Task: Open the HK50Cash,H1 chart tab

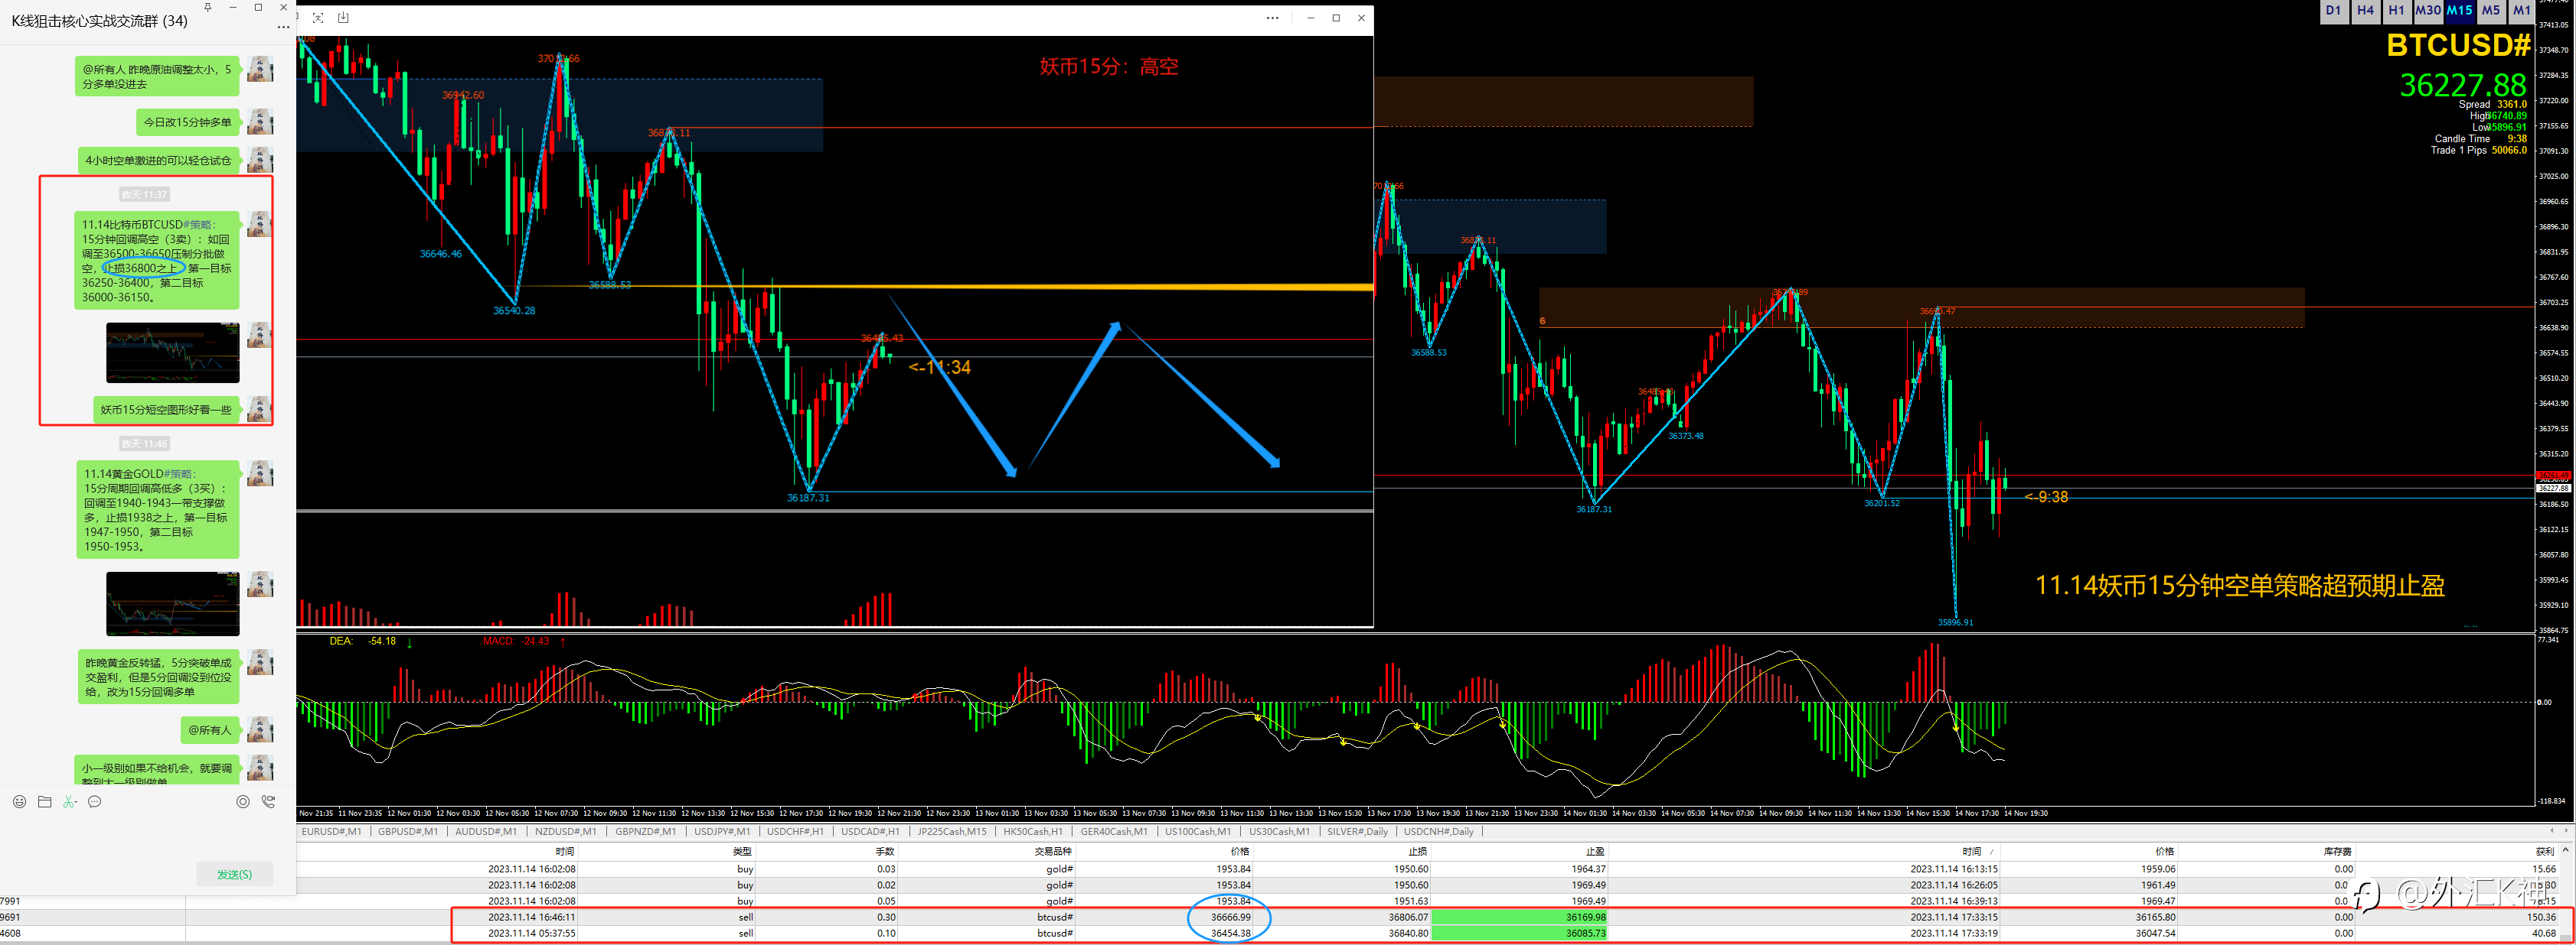Action: pos(1033,831)
